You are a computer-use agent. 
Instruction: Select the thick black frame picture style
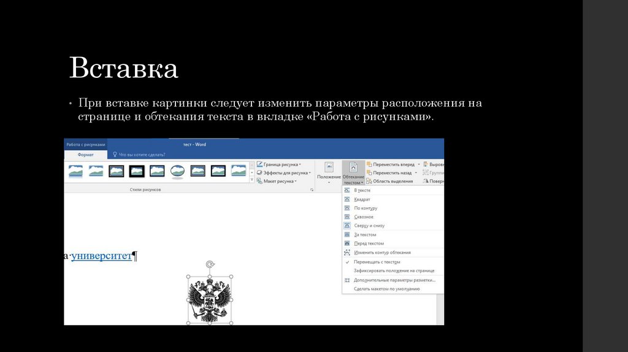click(137, 171)
